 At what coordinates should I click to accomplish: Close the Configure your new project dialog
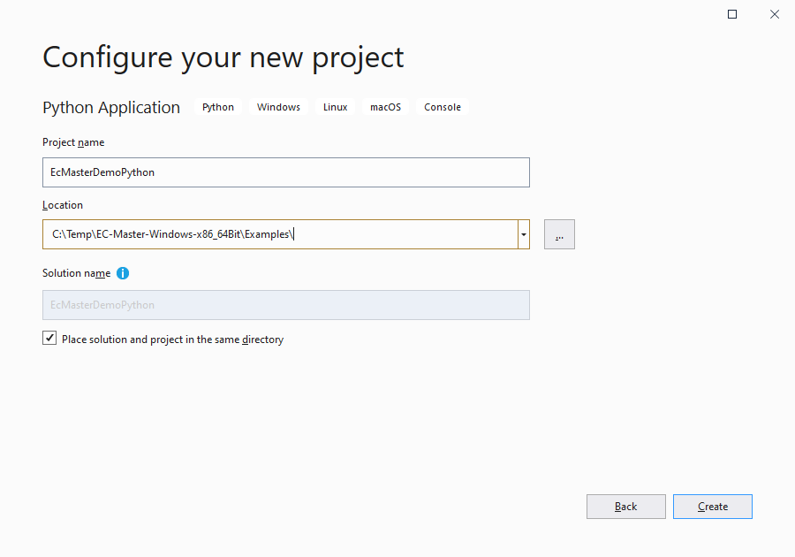click(x=774, y=14)
